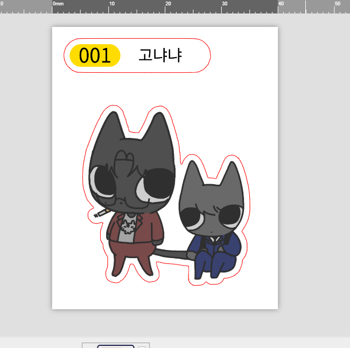This screenshot has height=348, width=350.
Task: Click the 20 mark on the ruler
Action: pos(168,4)
